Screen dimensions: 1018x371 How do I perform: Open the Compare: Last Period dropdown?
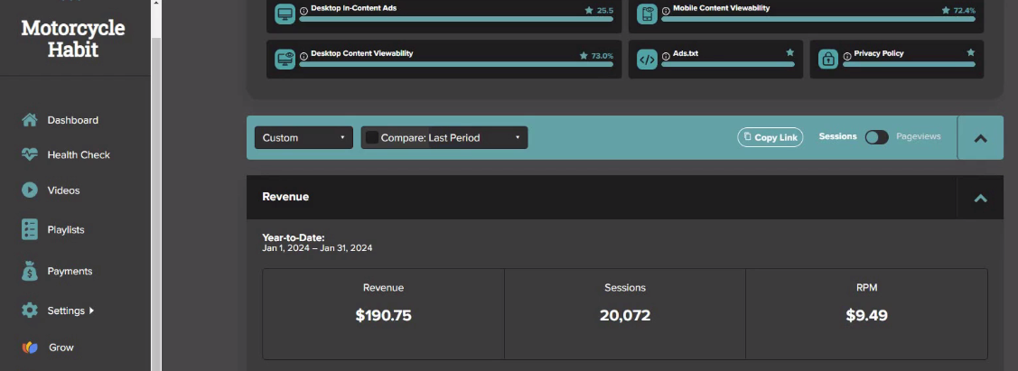point(444,137)
